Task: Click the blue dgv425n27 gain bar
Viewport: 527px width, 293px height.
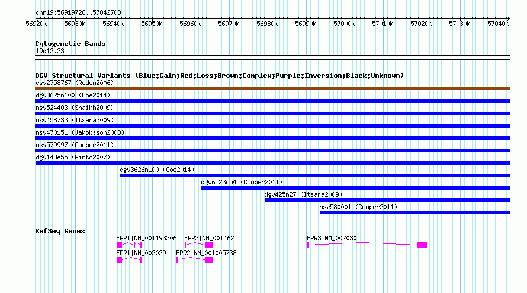Action: pyautogui.click(x=387, y=200)
